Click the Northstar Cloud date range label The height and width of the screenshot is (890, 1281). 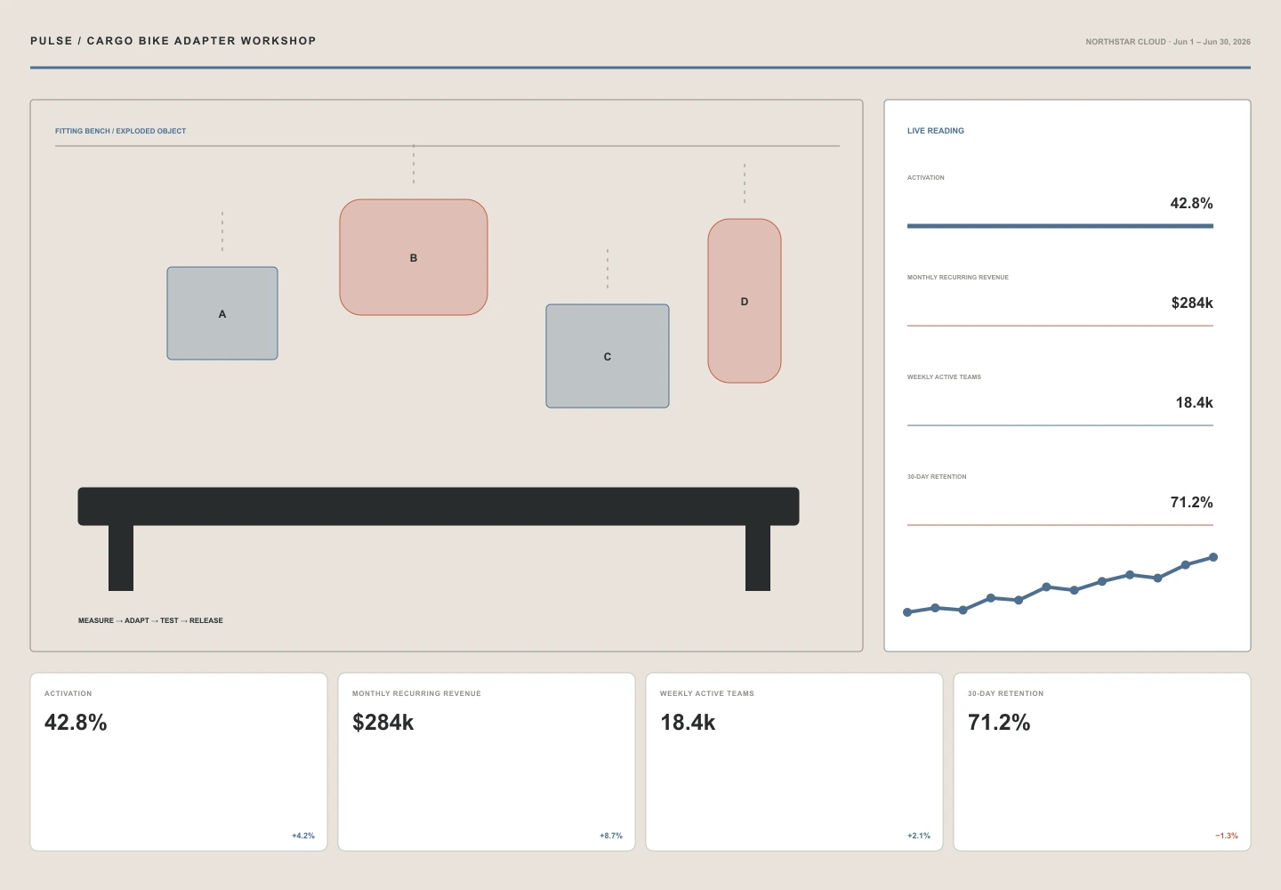coord(1168,42)
